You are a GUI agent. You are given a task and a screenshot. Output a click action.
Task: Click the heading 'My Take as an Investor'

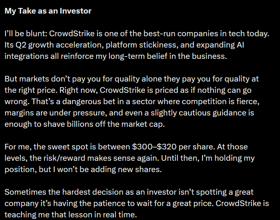tap(48, 11)
